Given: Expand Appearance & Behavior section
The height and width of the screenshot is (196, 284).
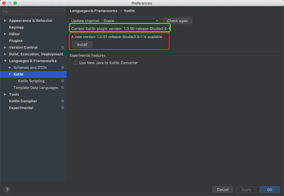Looking at the screenshot, I should 5,21.
